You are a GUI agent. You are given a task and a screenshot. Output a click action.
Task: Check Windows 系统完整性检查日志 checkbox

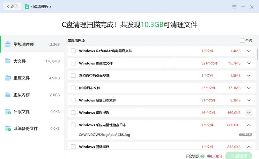[73, 125]
